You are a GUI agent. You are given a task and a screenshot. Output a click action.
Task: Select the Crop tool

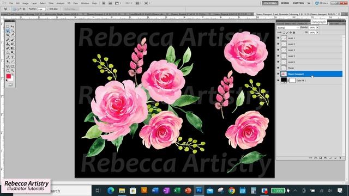(8, 35)
